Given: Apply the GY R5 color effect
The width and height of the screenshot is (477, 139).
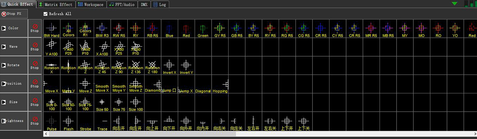Looking at the screenshot, I should pyautogui.click(x=220, y=28).
